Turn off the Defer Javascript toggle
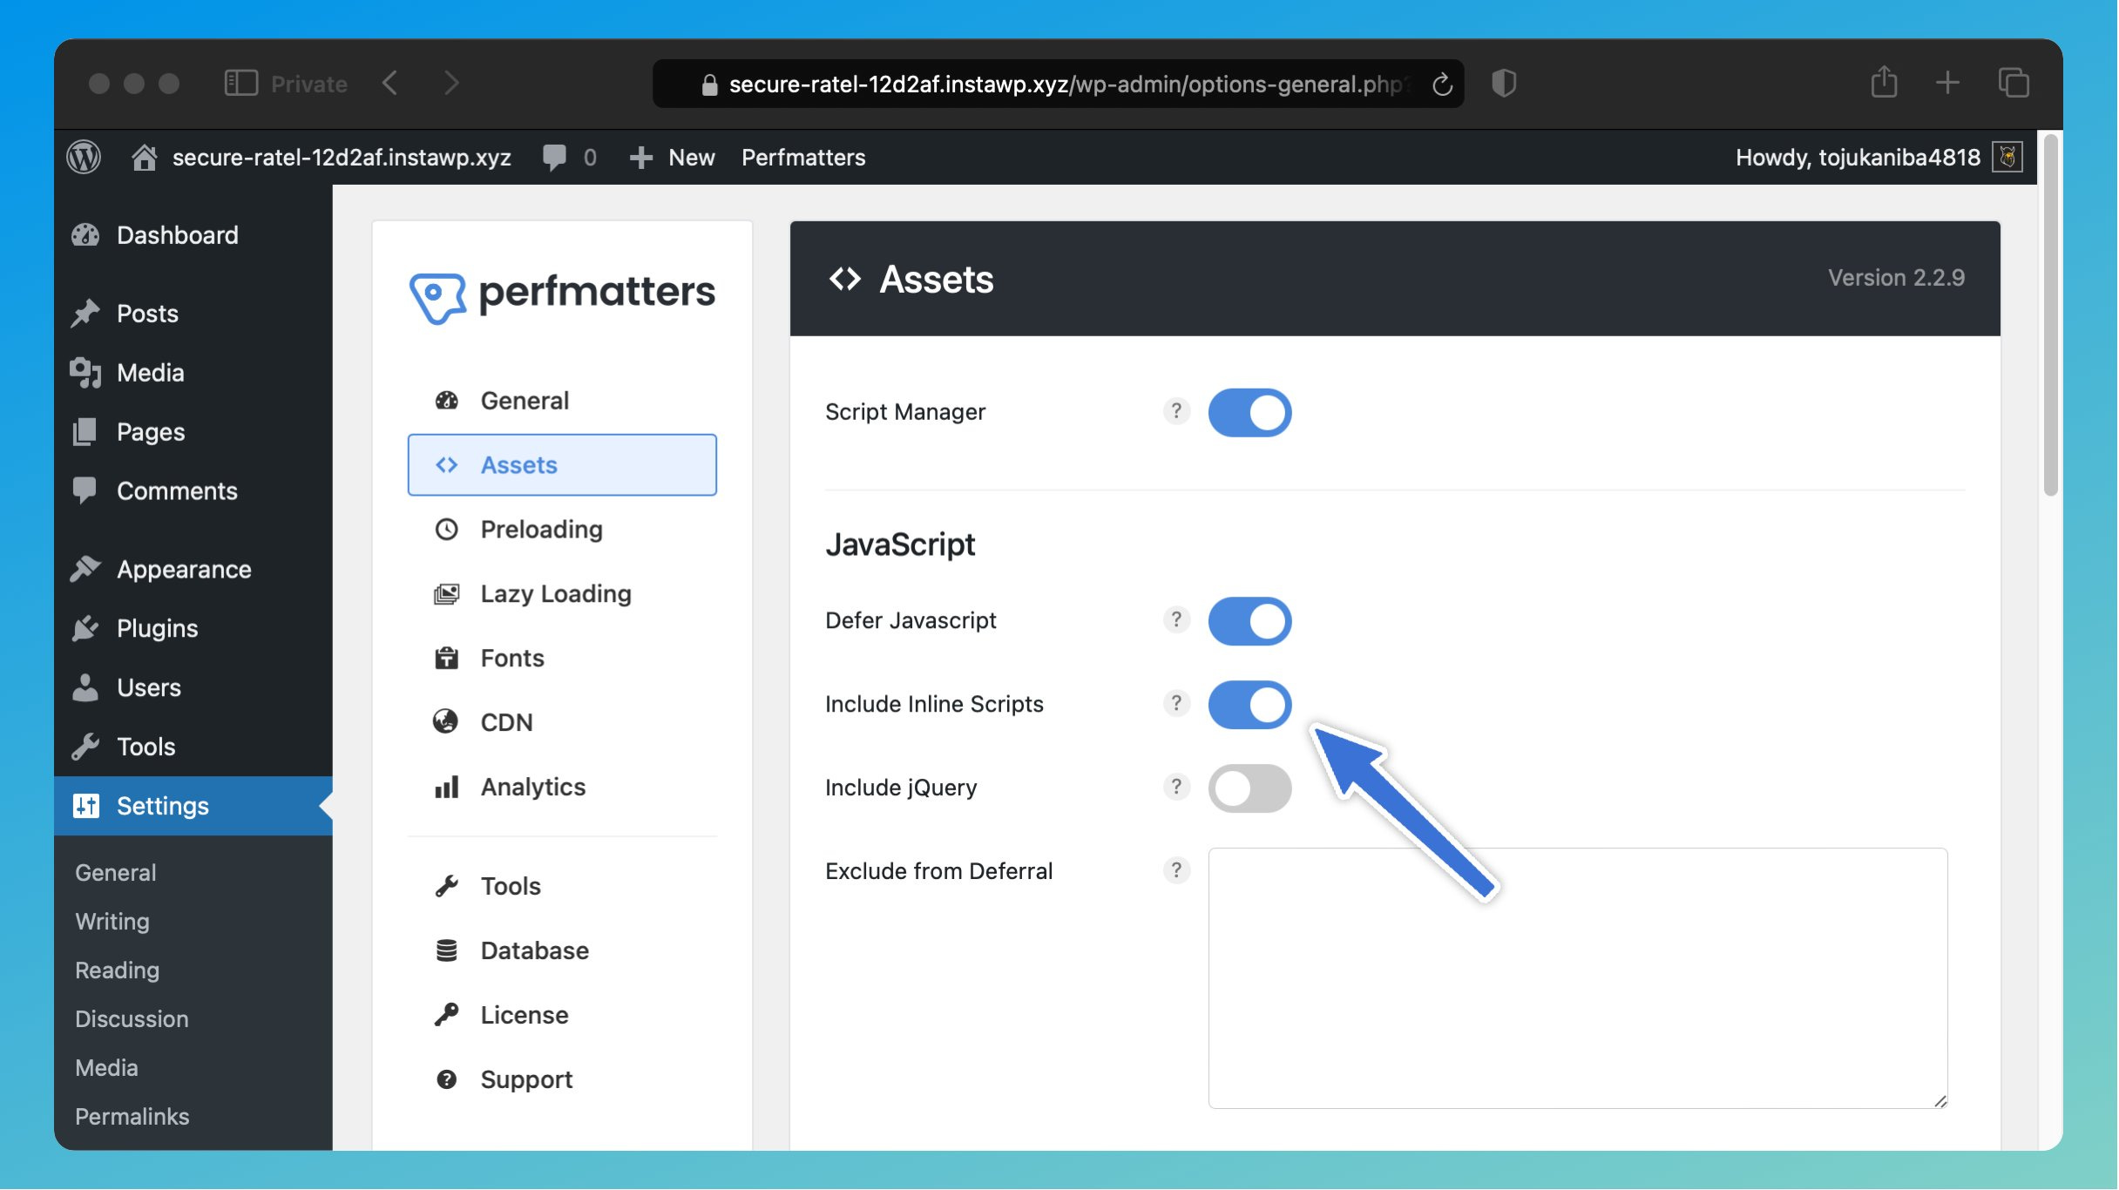 (x=1249, y=621)
